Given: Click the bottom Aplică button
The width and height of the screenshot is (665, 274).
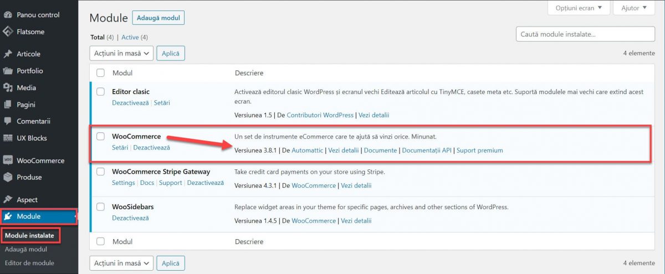Looking at the screenshot, I should tap(171, 263).
